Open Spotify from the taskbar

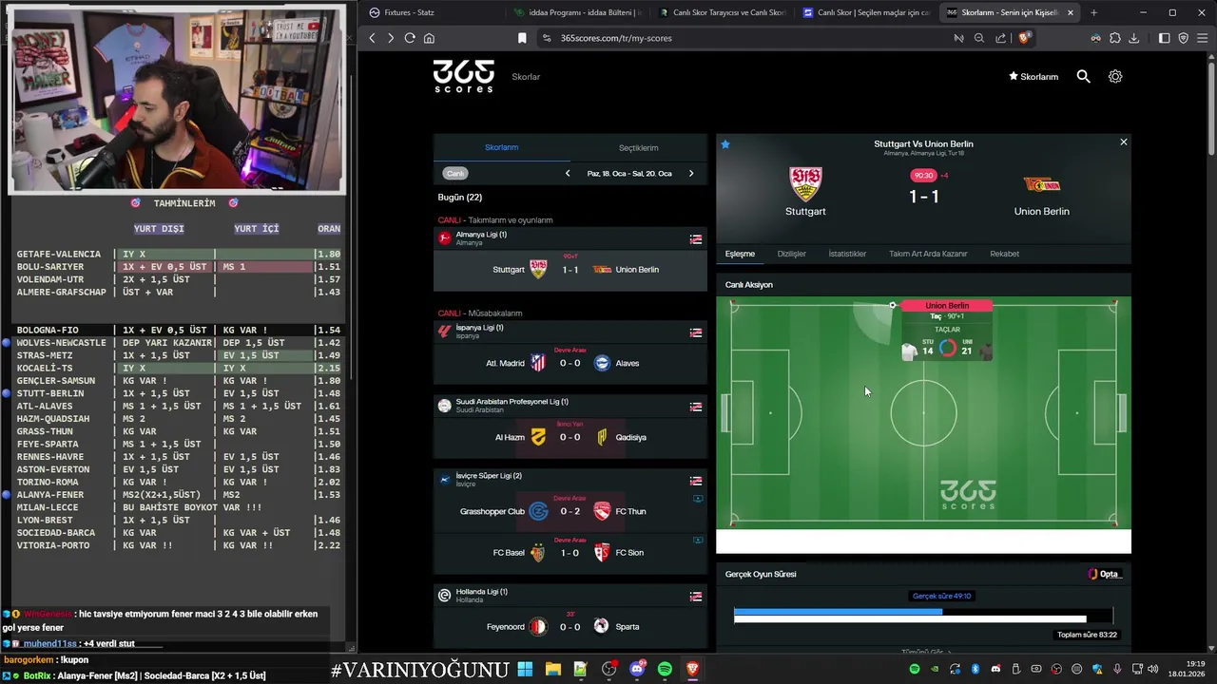tap(665, 669)
